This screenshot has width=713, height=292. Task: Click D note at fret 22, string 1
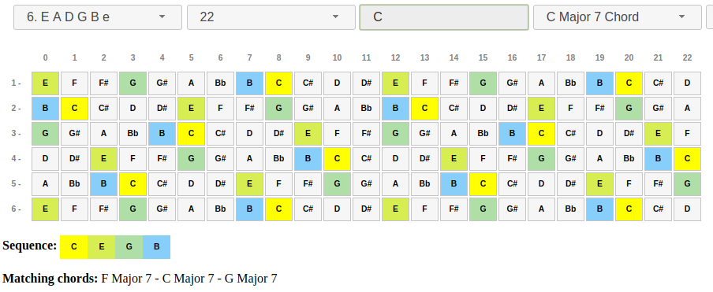coord(687,83)
